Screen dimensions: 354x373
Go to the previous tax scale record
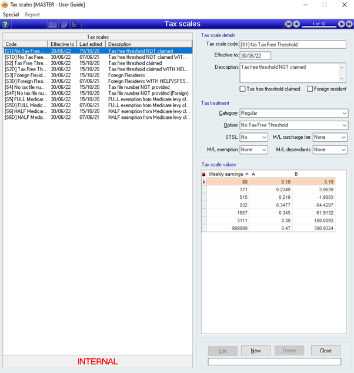tap(296, 24)
